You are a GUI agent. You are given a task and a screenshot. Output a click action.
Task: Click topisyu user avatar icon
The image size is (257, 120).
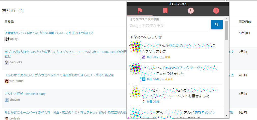point(7,39)
